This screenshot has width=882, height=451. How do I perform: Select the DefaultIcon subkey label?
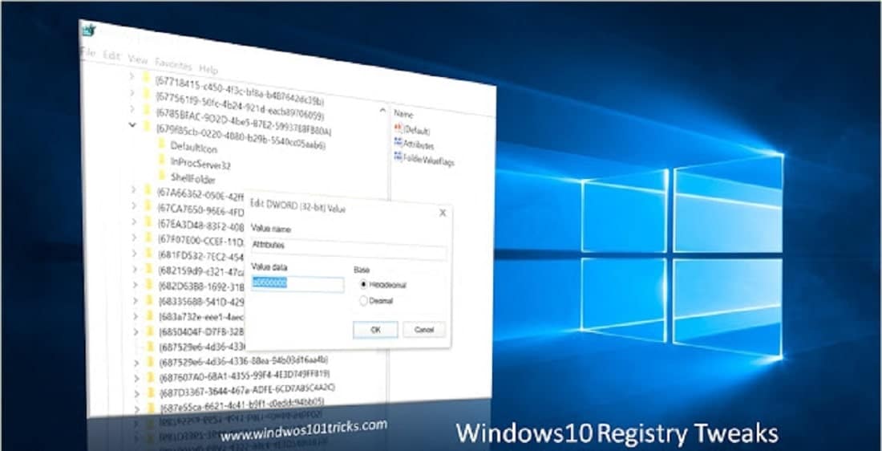point(194,148)
